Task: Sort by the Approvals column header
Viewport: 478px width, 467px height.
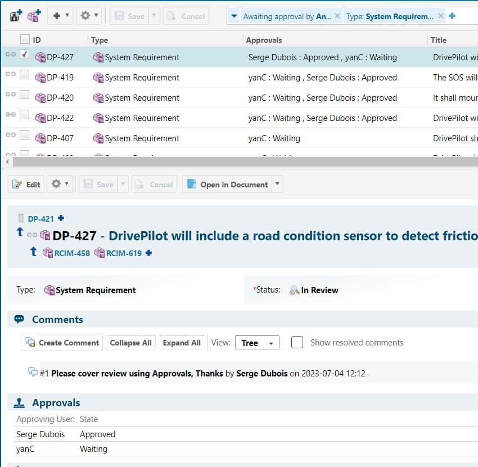Action: pos(264,40)
